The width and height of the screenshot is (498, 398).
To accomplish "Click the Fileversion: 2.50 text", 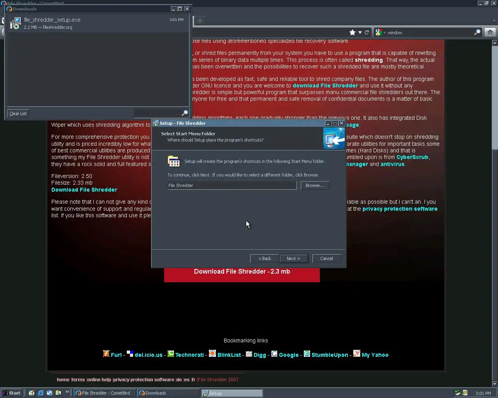I will point(72,176).
